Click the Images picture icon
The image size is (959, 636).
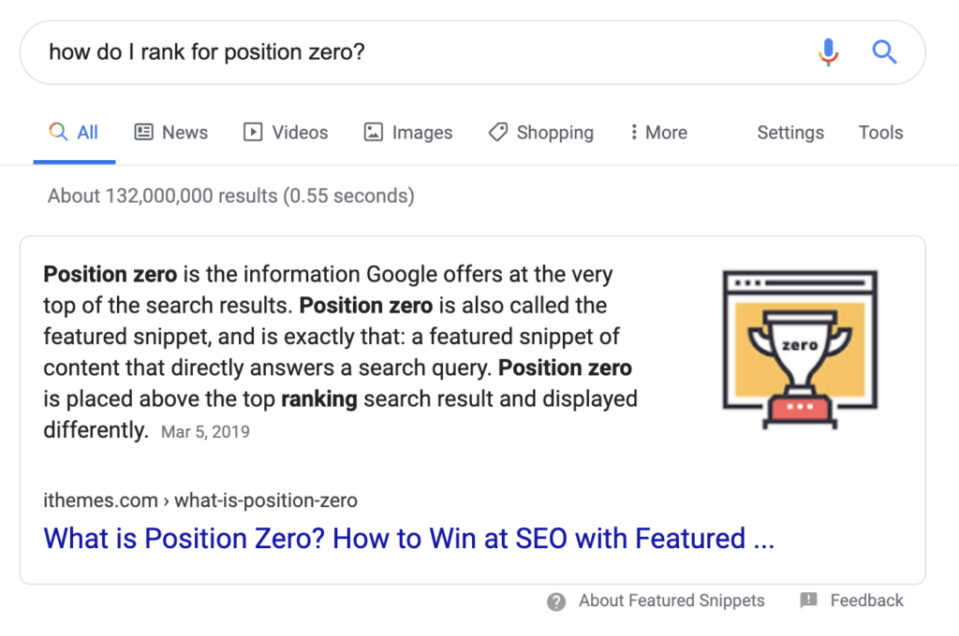[x=374, y=132]
